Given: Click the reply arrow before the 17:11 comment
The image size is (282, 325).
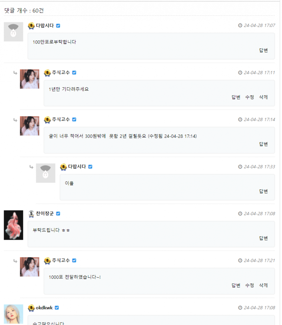Looking at the screenshot, I should 15,72.
